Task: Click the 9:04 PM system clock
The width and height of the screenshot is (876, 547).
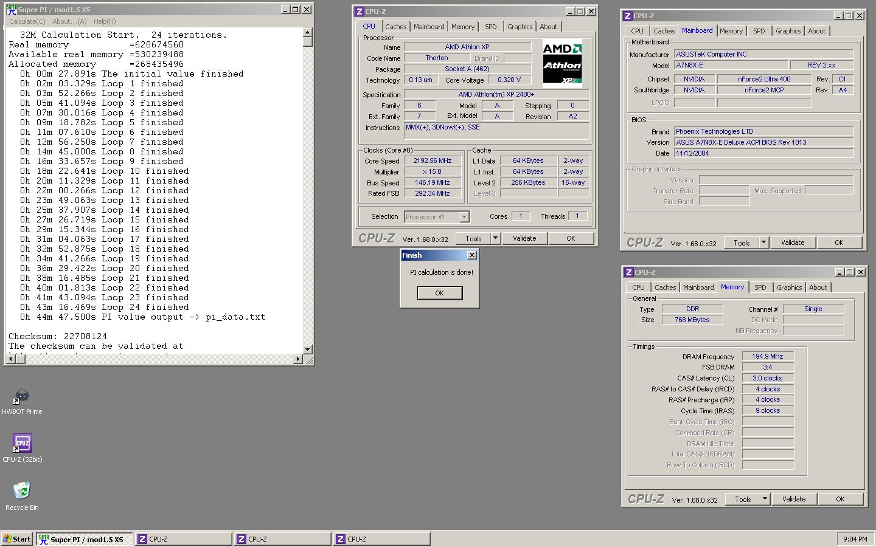Action: (x=855, y=539)
